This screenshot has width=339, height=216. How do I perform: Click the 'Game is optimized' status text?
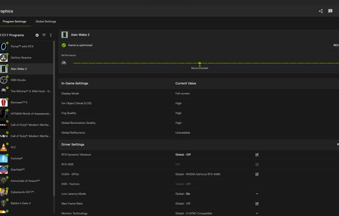click(80, 45)
